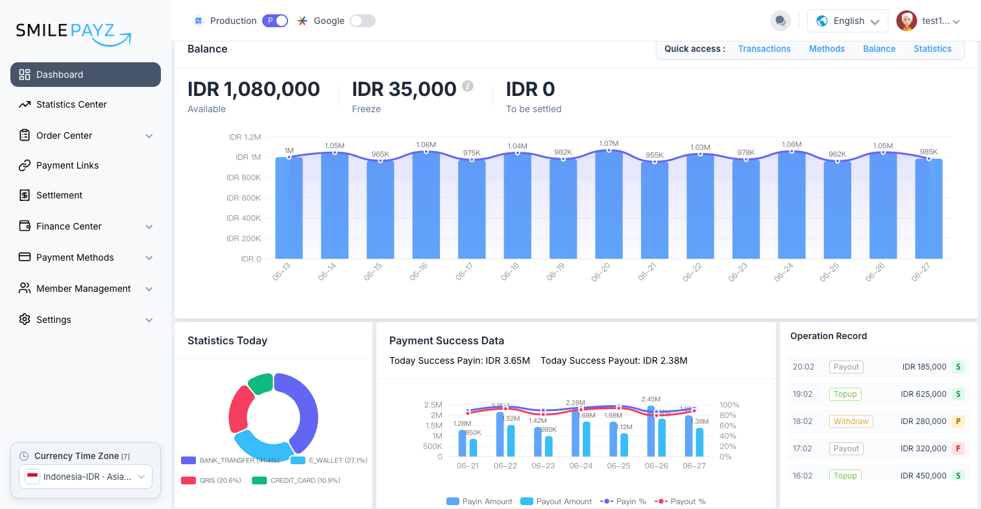
Task: Click the green CREDIT_CARD donut segment
Action: coord(261,383)
